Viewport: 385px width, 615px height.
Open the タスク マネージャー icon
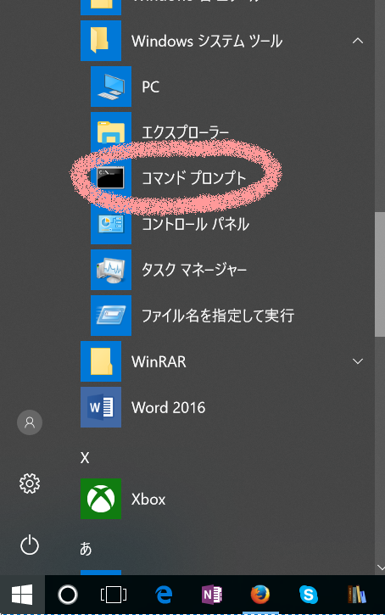(x=111, y=270)
